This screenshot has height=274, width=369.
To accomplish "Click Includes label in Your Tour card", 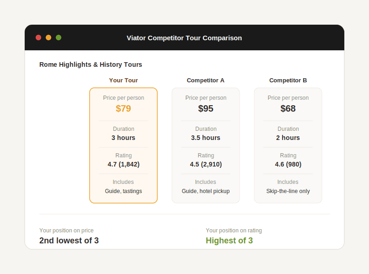I will pyautogui.click(x=123, y=182).
